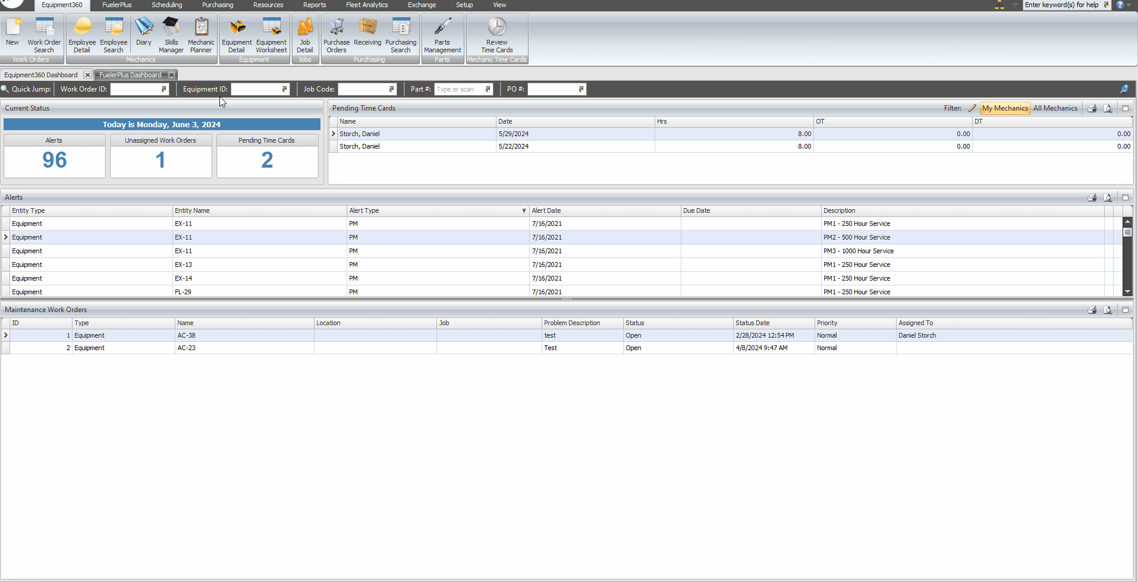Open Mechanic Planner

pyautogui.click(x=201, y=34)
